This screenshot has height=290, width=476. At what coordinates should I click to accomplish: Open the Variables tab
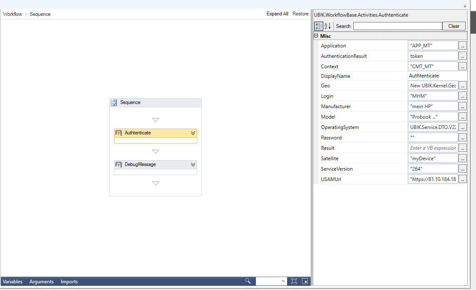pyautogui.click(x=13, y=282)
